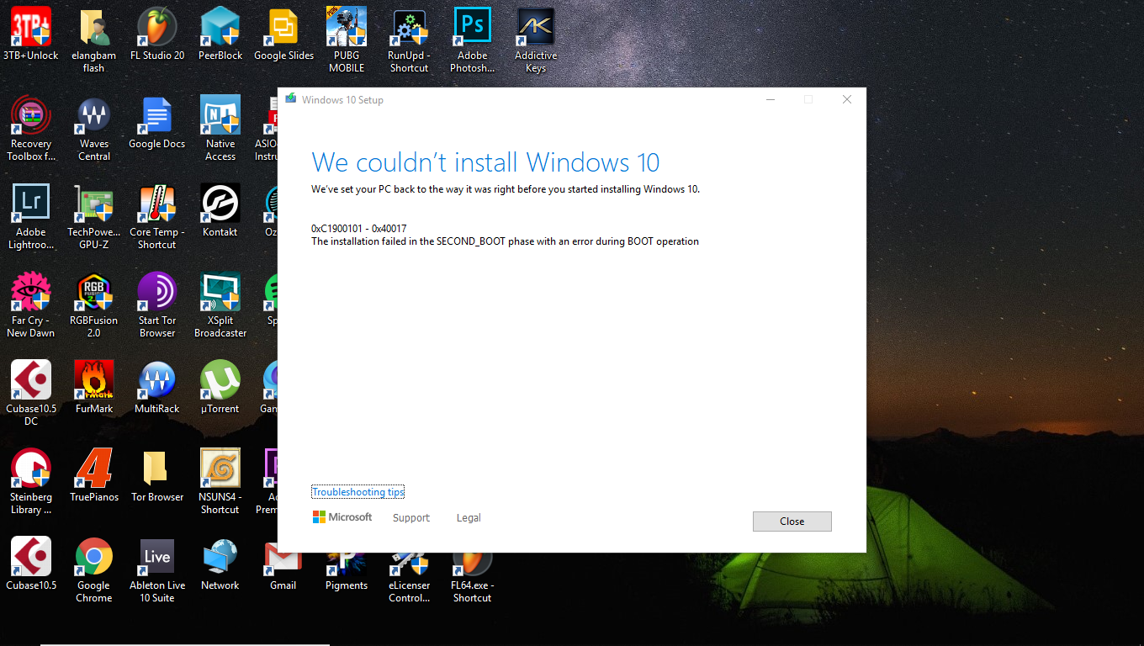The image size is (1144, 646).
Task: Launch the Cubase10.5 bottom-row icon
Action: coord(31,564)
